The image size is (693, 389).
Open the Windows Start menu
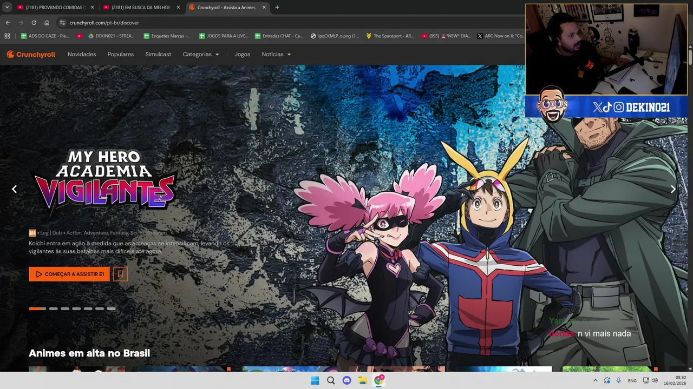pos(315,380)
